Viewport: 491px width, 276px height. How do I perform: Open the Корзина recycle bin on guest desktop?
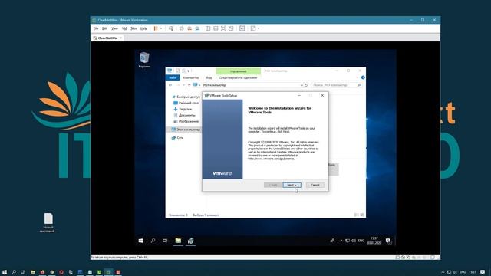pos(144,60)
